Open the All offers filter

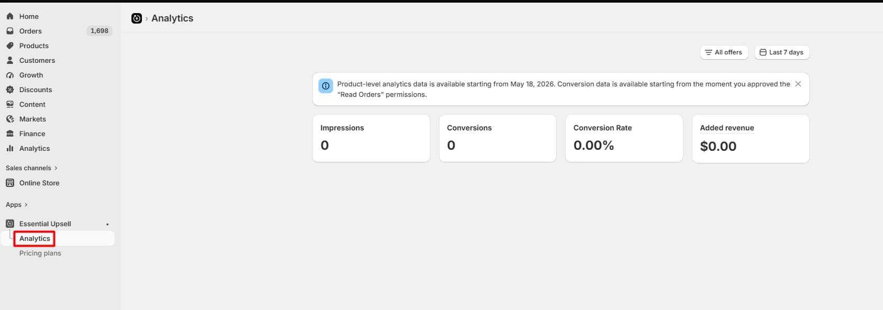[724, 52]
